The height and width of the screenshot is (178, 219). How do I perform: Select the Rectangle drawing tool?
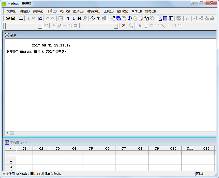[x=151, y=26]
